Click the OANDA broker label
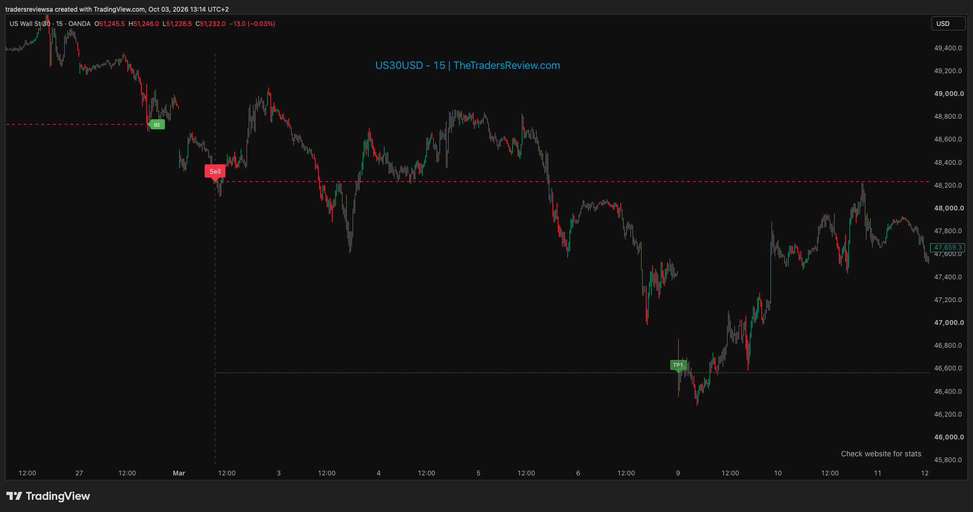This screenshot has height=512, width=973. pos(80,24)
